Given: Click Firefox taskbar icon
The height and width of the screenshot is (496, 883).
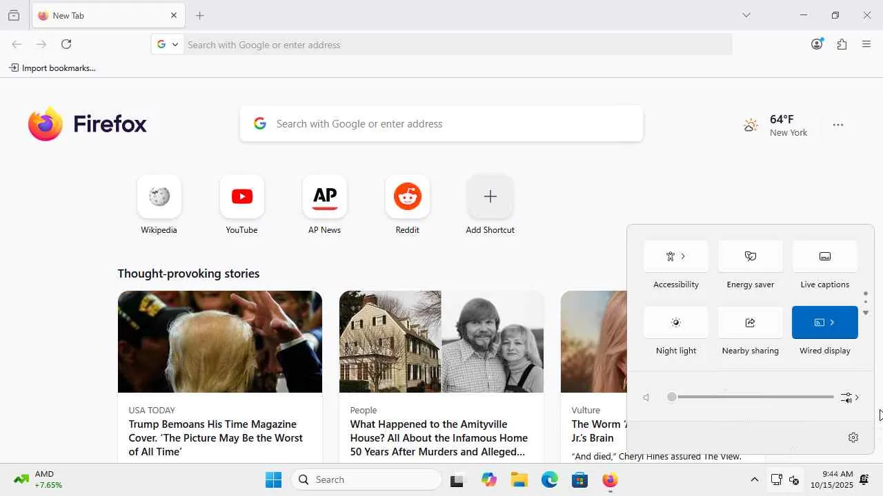Looking at the screenshot, I should click(611, 479).
